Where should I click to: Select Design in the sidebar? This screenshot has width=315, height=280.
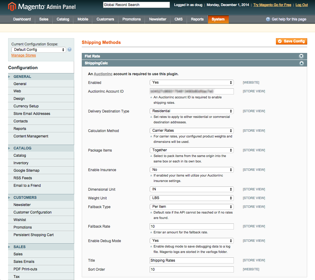click(41, 98)
